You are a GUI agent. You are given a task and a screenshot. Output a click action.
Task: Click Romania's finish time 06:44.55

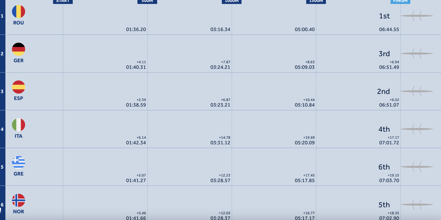point(389,30)
